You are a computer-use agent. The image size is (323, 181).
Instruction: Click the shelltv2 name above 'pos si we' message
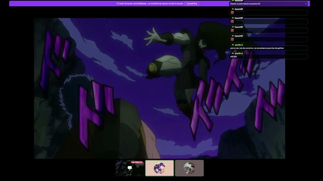coord(239,45)
